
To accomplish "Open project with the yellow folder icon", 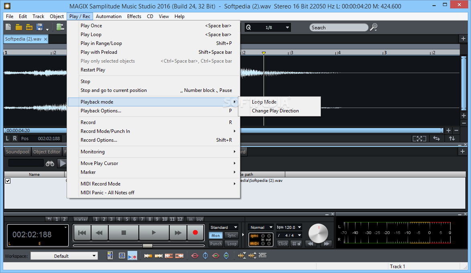I will [x=19, y=27].
